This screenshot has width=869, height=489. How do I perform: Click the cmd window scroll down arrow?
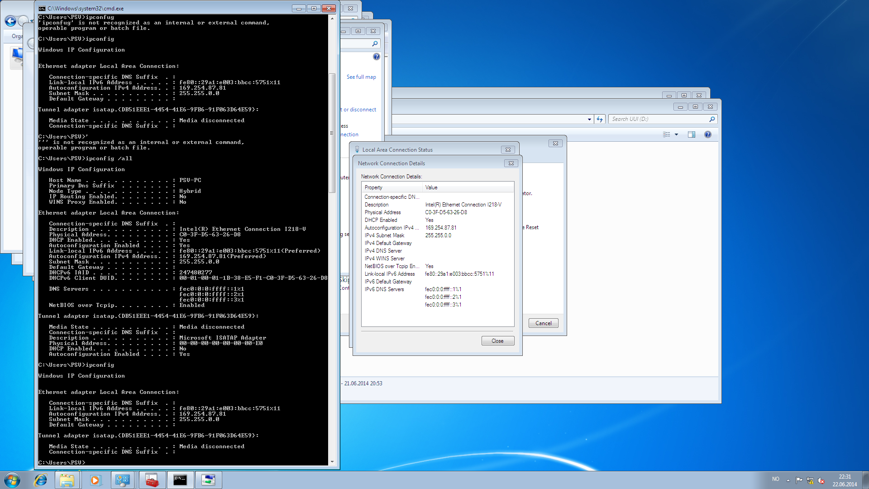332,462
